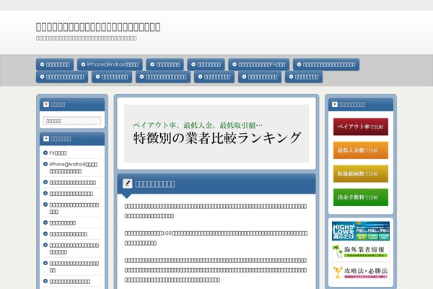Click the orange 最低入金額で比較 button
433x289 pixels.
click(x=361, y=150)
